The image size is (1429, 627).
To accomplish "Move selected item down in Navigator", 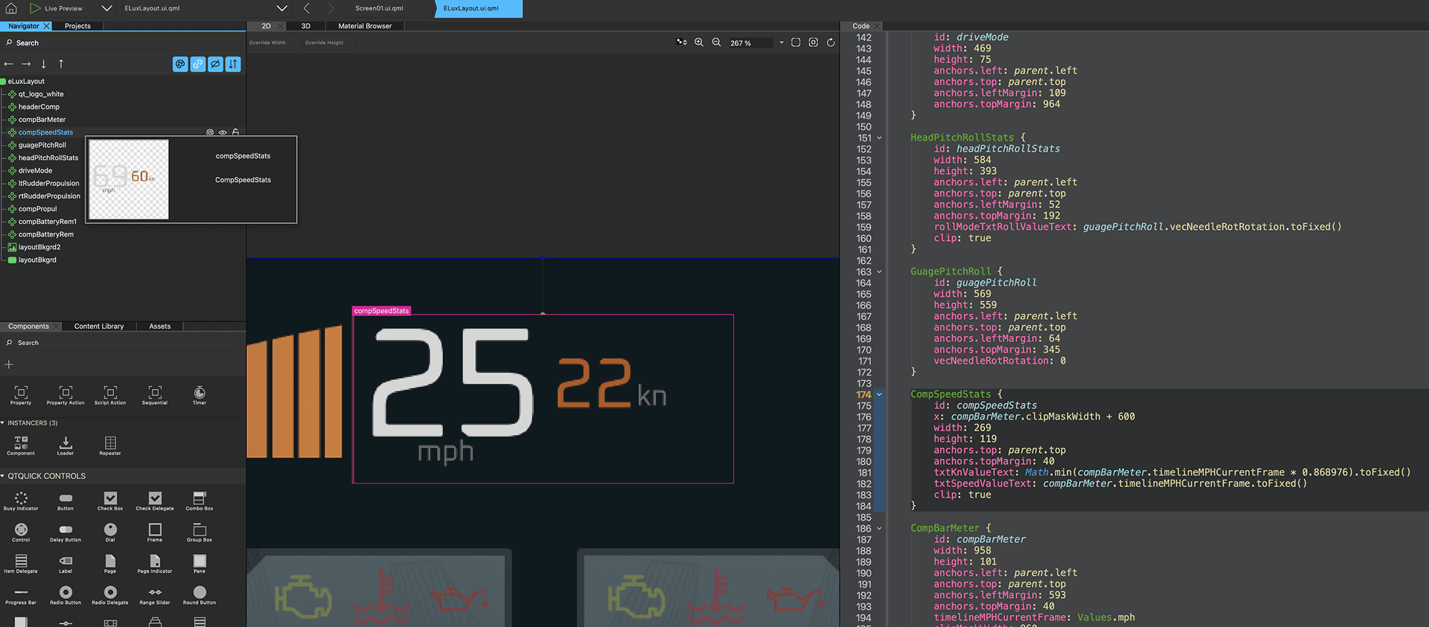I will pyautogui.click(x=43, y=64).
